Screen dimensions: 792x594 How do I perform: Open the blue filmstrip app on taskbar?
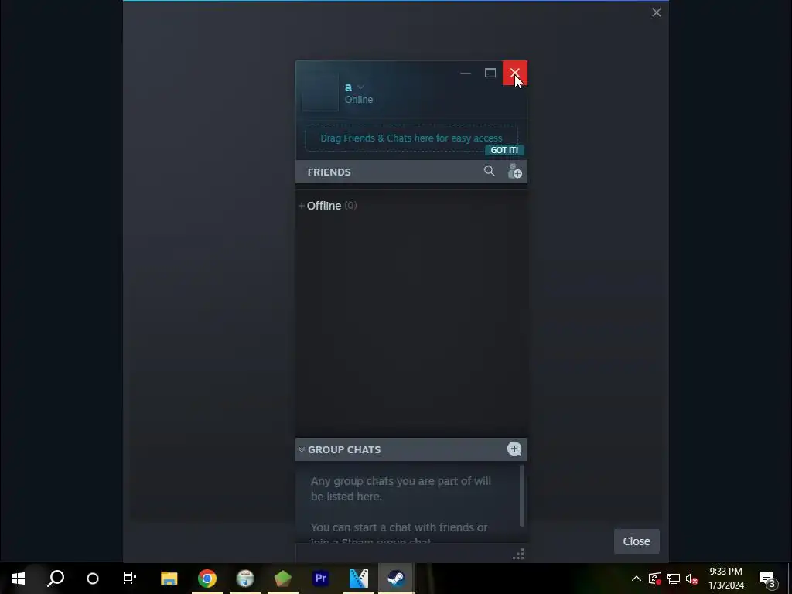[359, 579]
